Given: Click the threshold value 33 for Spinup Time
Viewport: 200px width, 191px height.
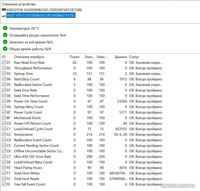Looking at the screenshot, I should [x=74, y=74].
